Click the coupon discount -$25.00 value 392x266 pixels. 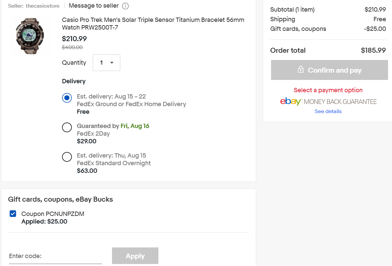[x=375, y=29]
